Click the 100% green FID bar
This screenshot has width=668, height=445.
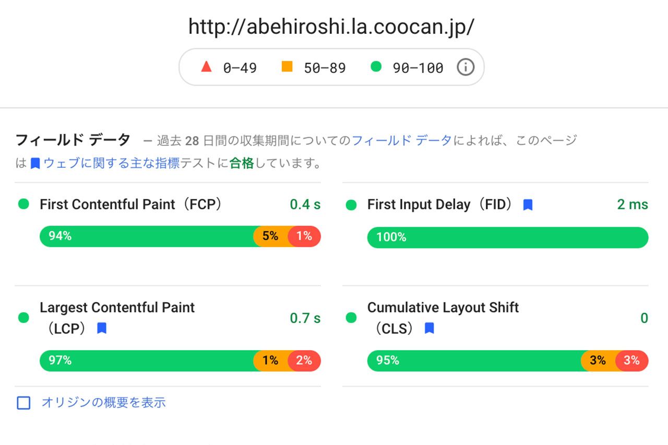[506, 237]
